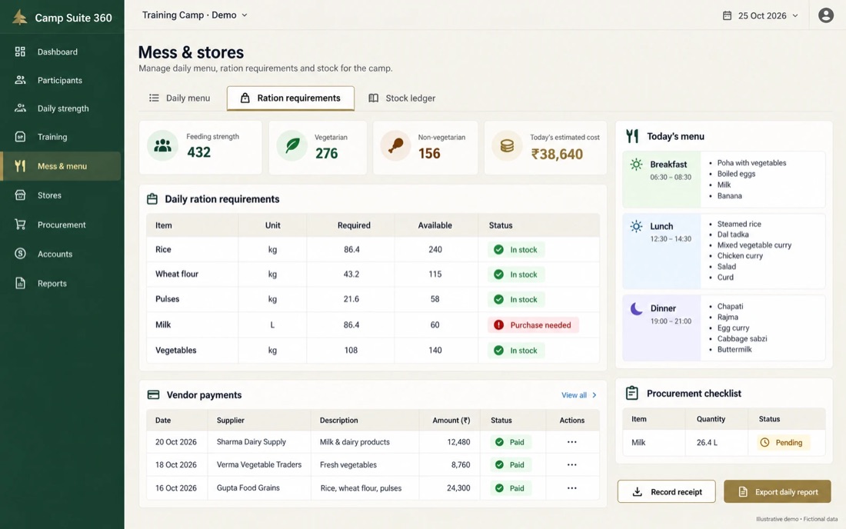Click the Pending status in Procurement checklist
The image size is (846, 529).
(783, 443)
